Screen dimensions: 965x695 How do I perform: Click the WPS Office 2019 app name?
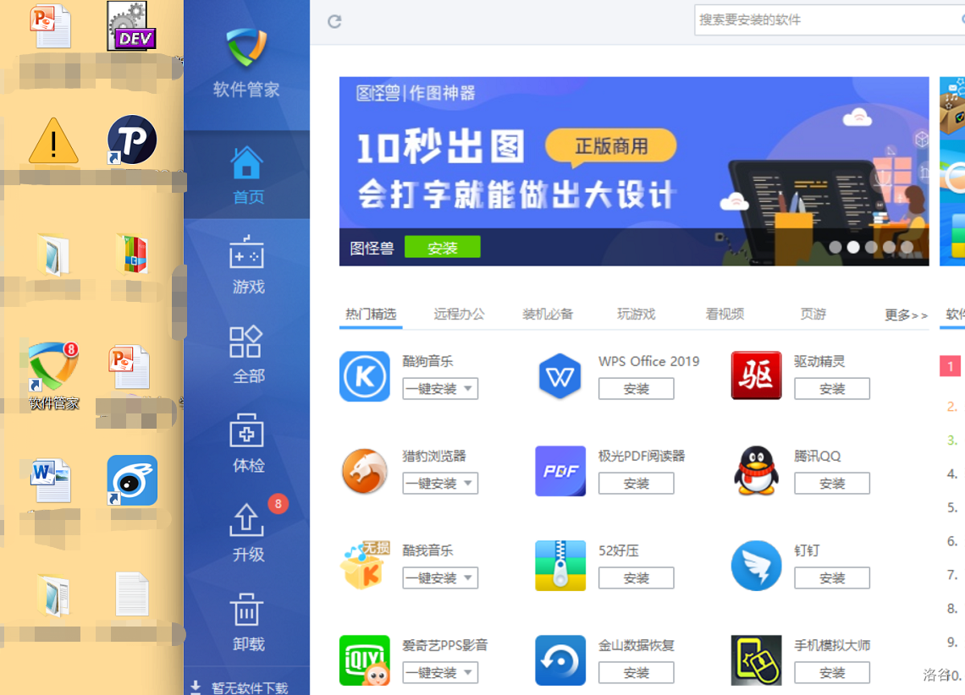(648, 361)
